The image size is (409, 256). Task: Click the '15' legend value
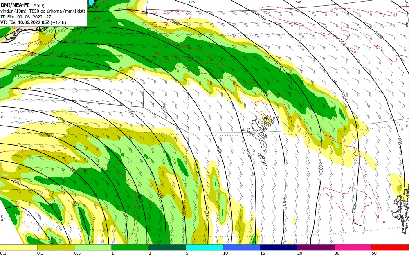263,253
